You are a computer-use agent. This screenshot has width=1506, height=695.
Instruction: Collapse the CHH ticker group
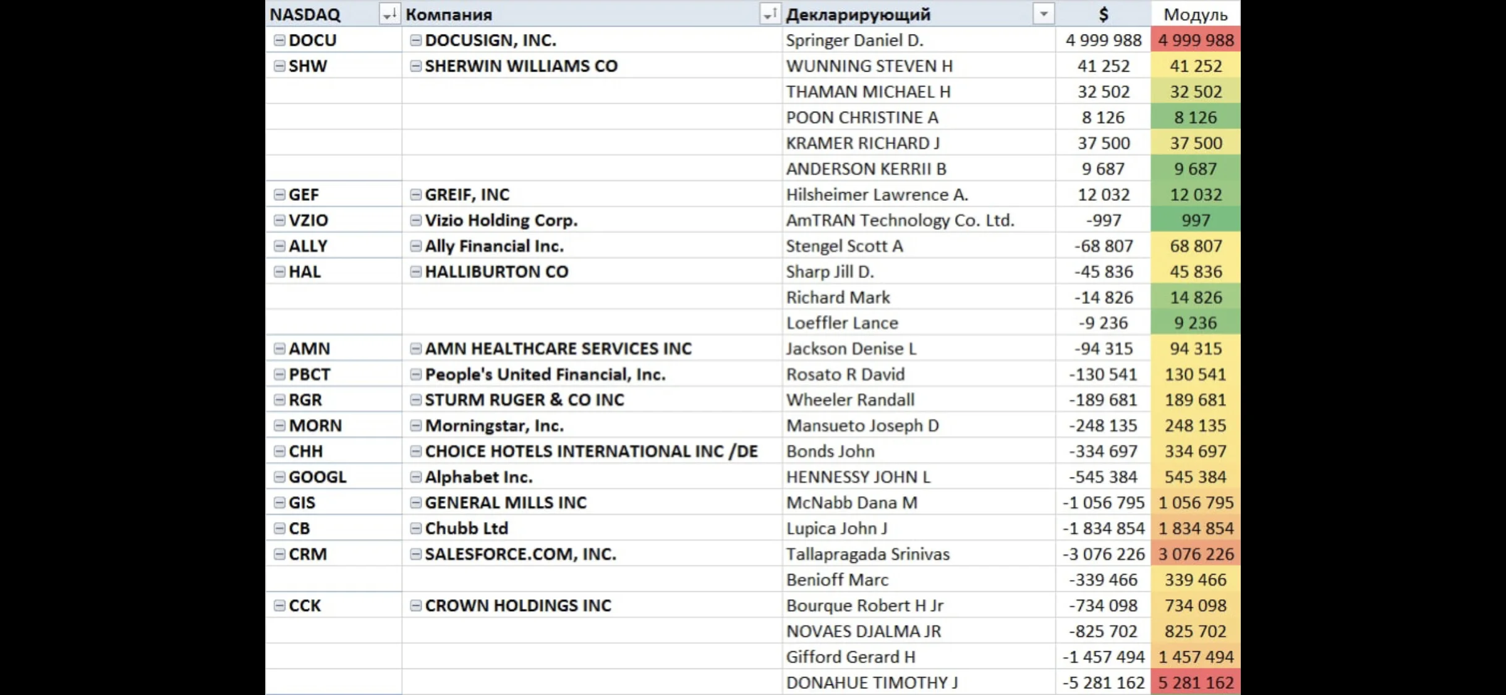tap(279, 452)
